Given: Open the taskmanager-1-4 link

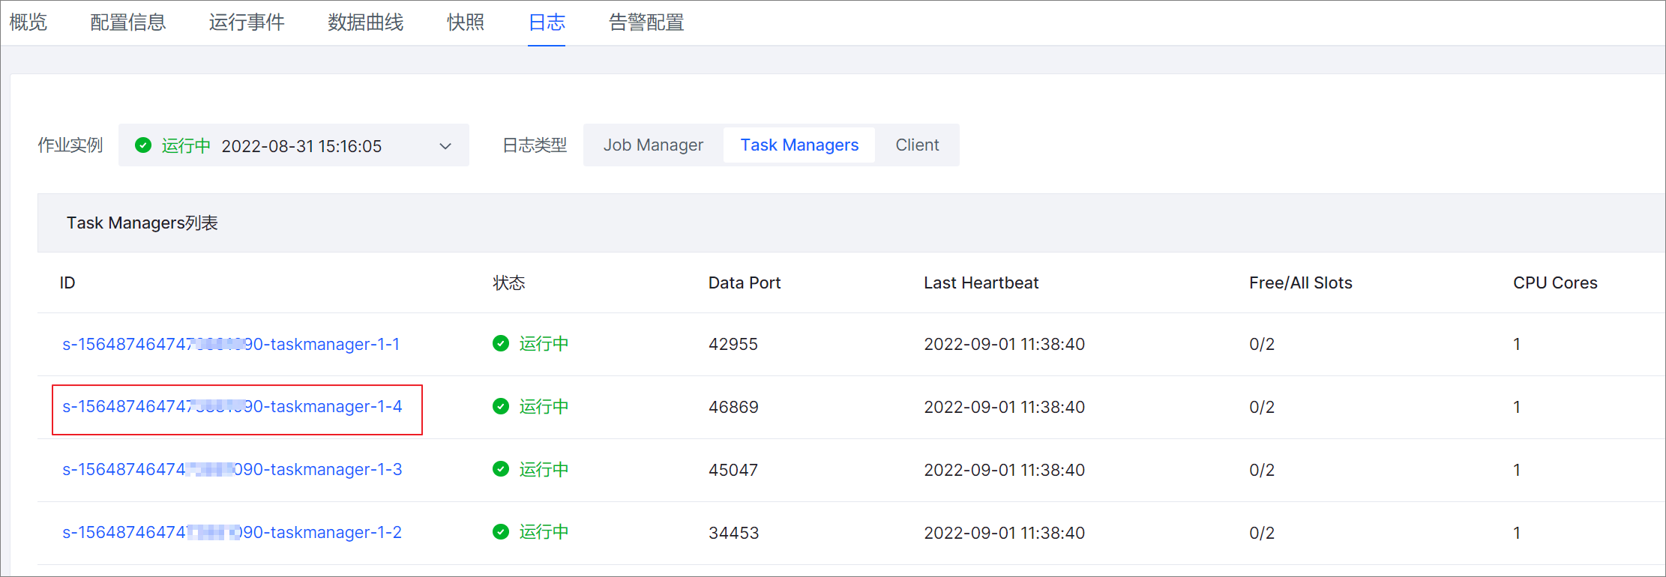Looking at the screenshot, I should click(232, 407).
